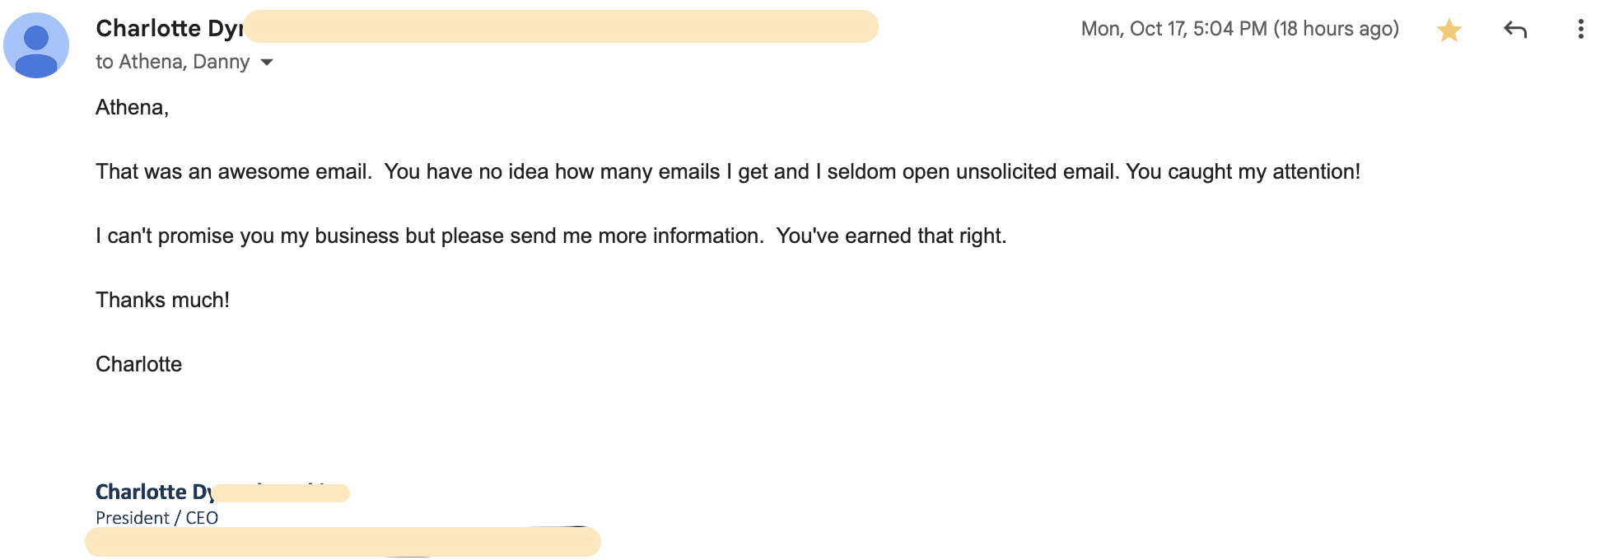Click the 'President / CEO' signature title
1605x560 pixels.
click(156, 518)
